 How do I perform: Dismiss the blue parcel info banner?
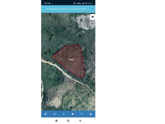pyautogui.click(x=93, y=9)
